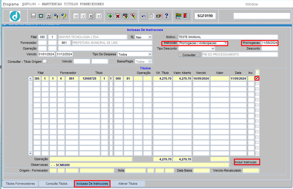Click the empty Nota field at bottom
Image resolution: width=293 pixels, height=189 pixels.
click(x=135, y=170)
